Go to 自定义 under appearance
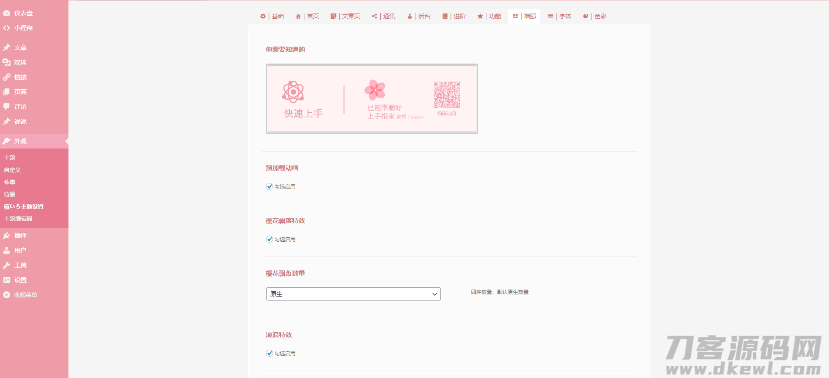 [13, 170]
